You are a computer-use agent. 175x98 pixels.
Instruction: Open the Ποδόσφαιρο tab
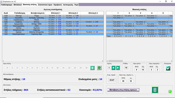[7, 5]
